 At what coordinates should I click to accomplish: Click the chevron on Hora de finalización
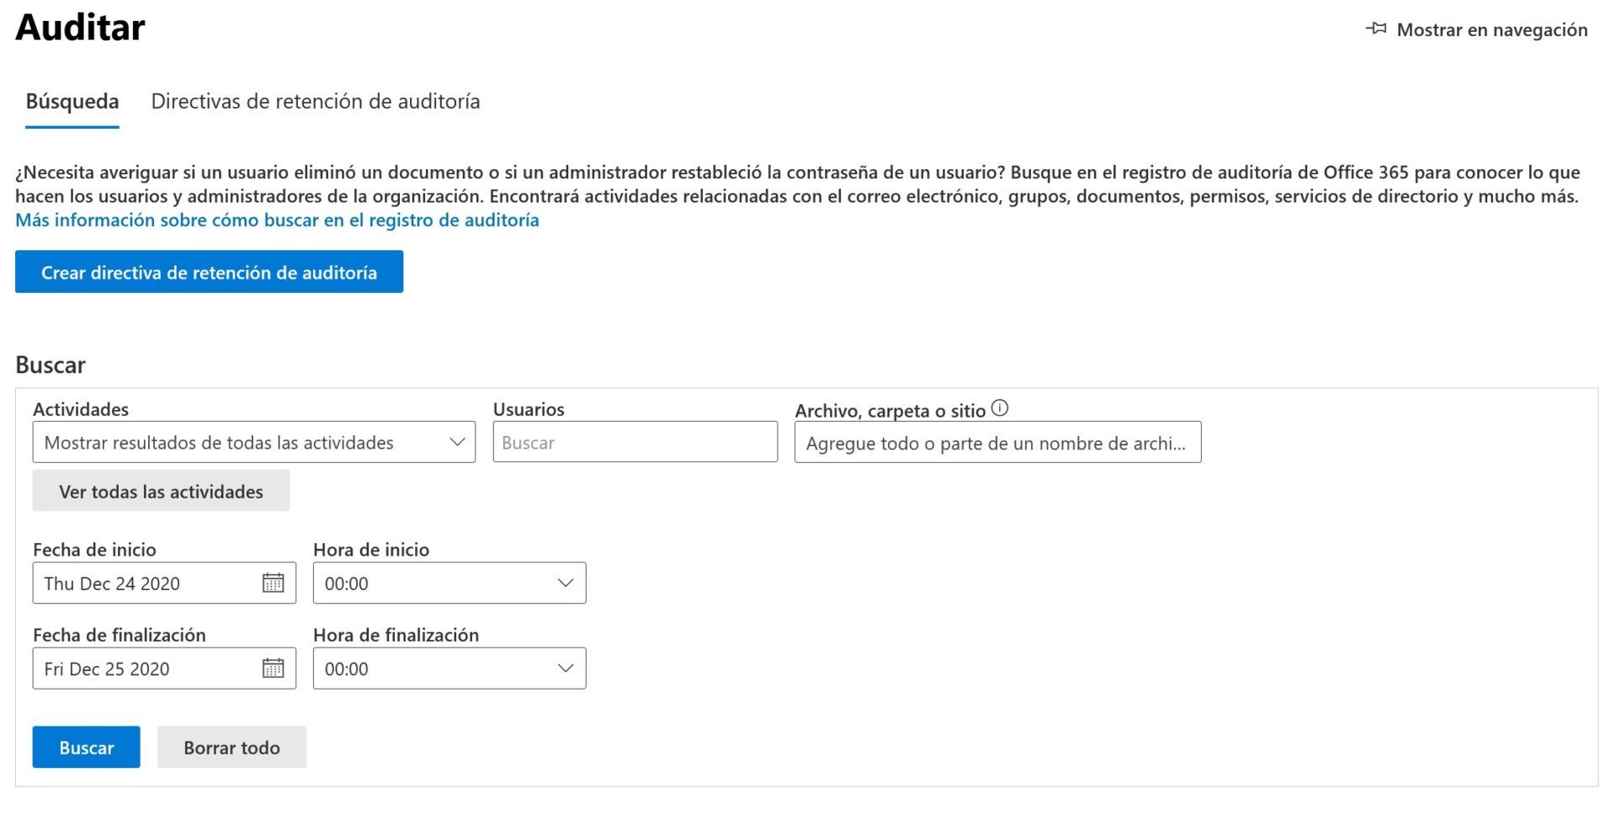point(564,668)
